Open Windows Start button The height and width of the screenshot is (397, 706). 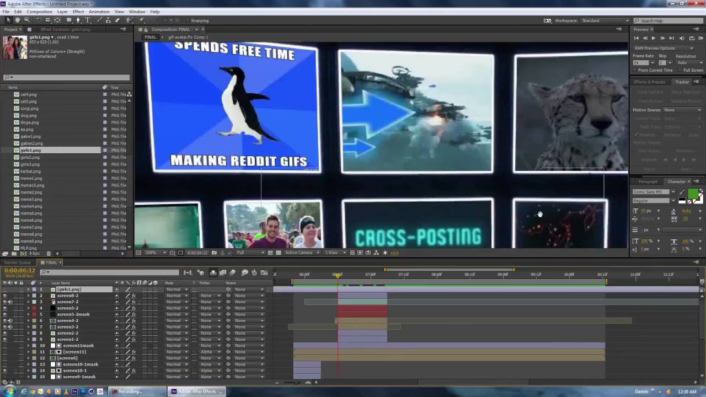(x=10, y=391)
